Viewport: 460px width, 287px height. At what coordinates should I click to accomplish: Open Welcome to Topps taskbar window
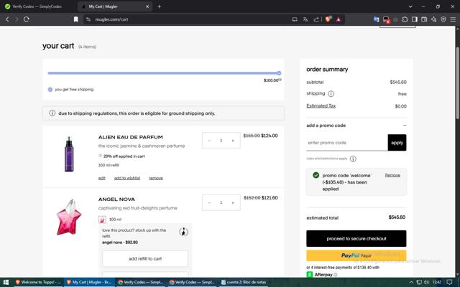[x=38, y=282]
